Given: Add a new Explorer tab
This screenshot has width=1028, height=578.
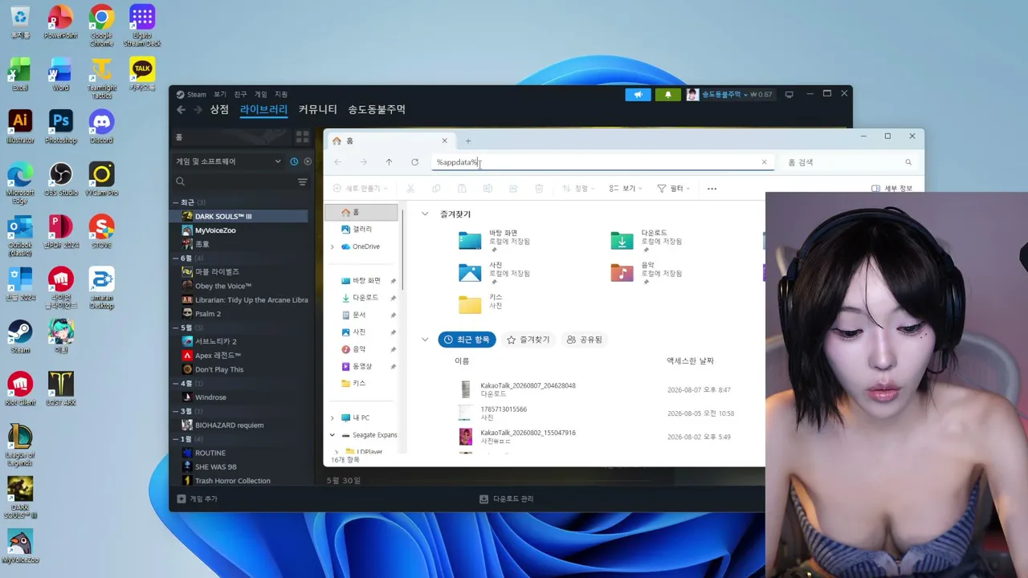Looking at the screenshot, I should (x=468, y=141).
